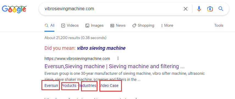Viewport: 235px width, 99px height.
Task: Click the Shopping tag icon
Action: coord(134,26)
